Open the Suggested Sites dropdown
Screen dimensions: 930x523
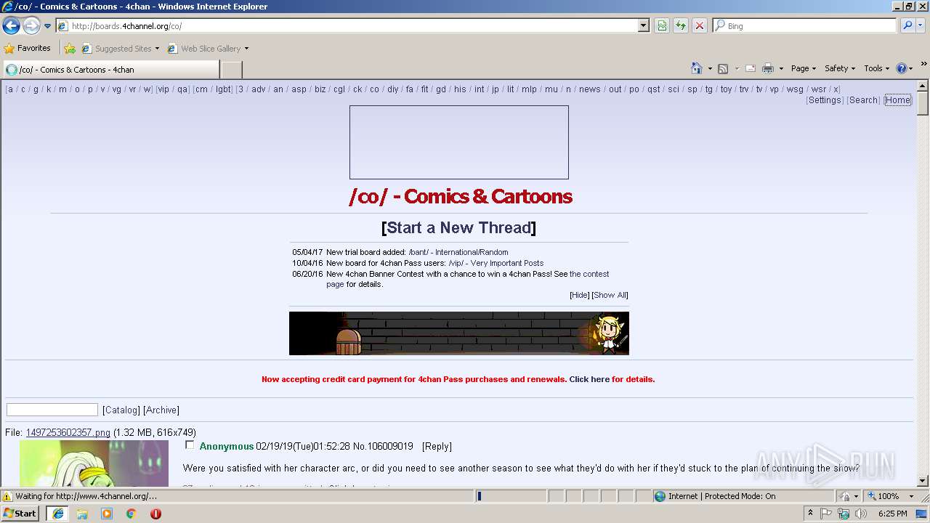tap(121, 49)
